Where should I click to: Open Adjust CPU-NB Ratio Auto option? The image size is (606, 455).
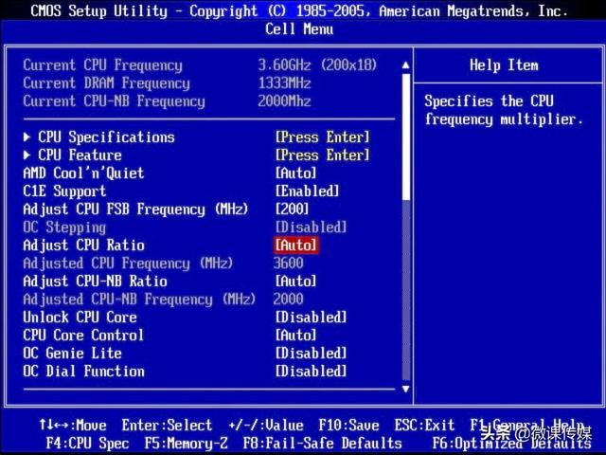pyautogui.click(x=295, y=282)
